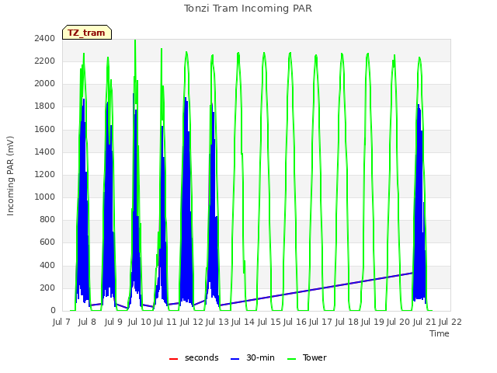Click the Jul 14 x-axis label

tap(243, 322)
